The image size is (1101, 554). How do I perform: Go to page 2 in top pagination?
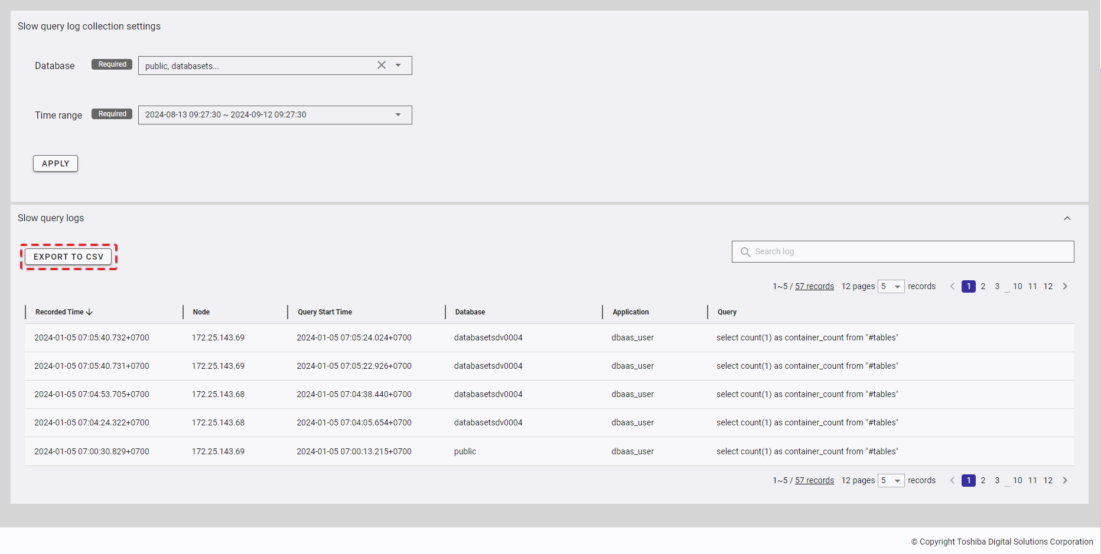[983, 287]
